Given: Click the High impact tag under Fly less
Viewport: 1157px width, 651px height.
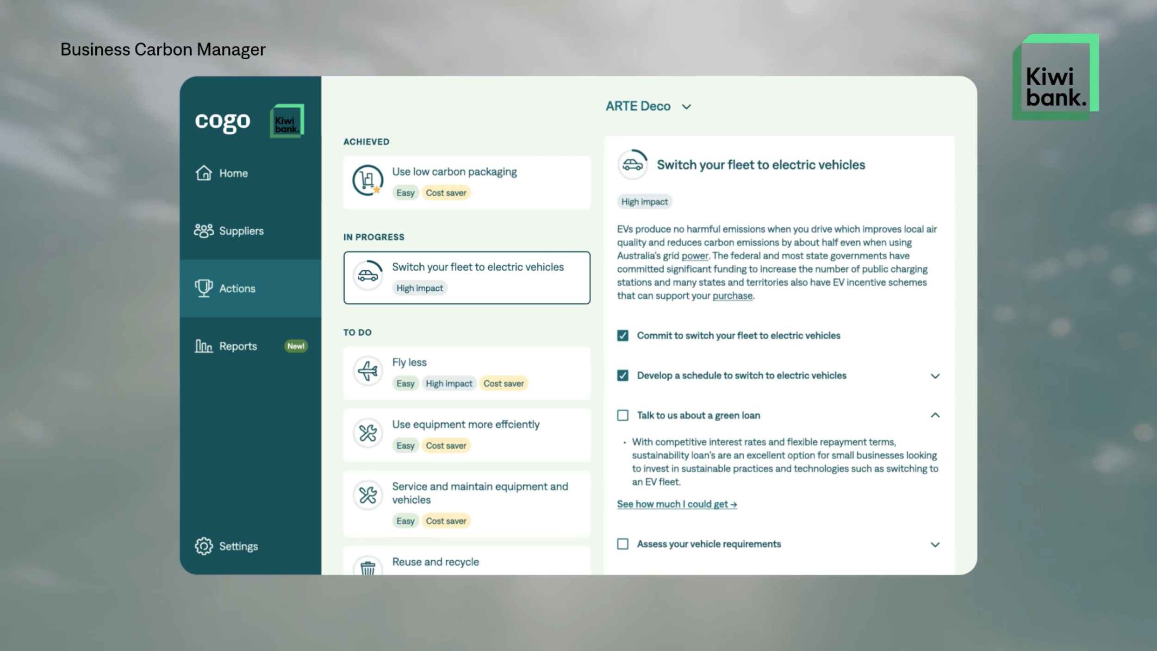Looking at the screenshot, I should (449, 383).
